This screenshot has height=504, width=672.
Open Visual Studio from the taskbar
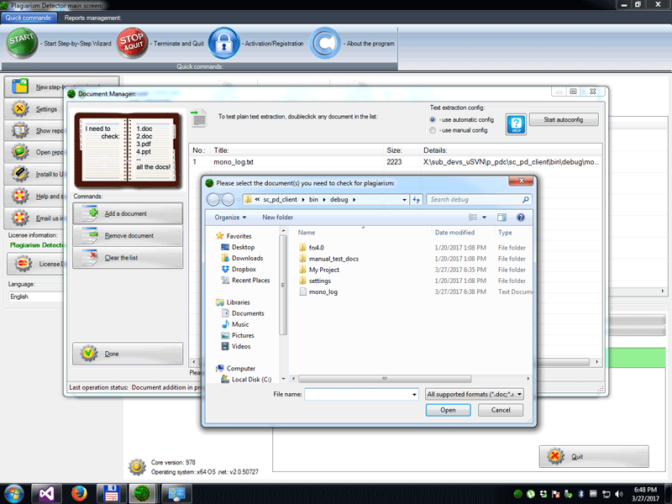tap(46, 494)
